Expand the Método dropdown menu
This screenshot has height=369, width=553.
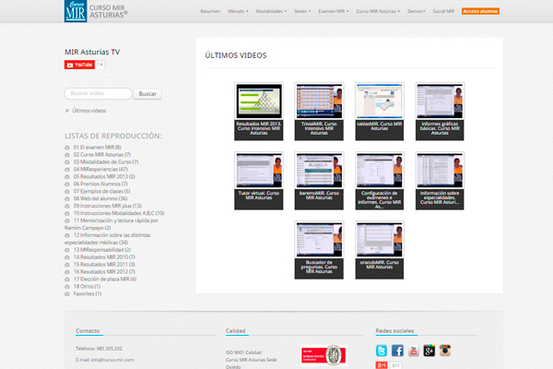click(x=238, y=11)
